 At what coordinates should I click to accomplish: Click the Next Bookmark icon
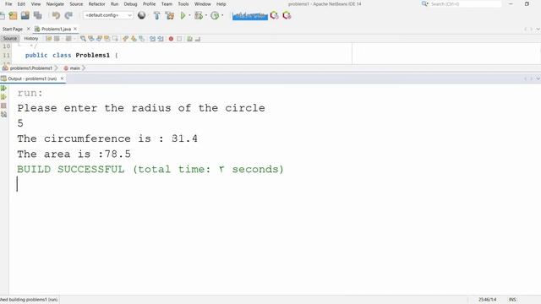134,39
